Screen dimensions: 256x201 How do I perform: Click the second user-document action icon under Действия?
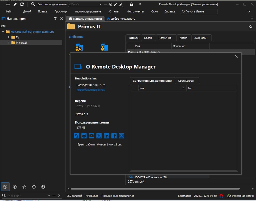point(104,47)
